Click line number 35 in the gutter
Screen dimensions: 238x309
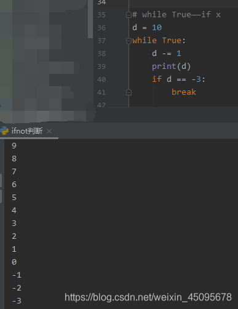(101, 15)
